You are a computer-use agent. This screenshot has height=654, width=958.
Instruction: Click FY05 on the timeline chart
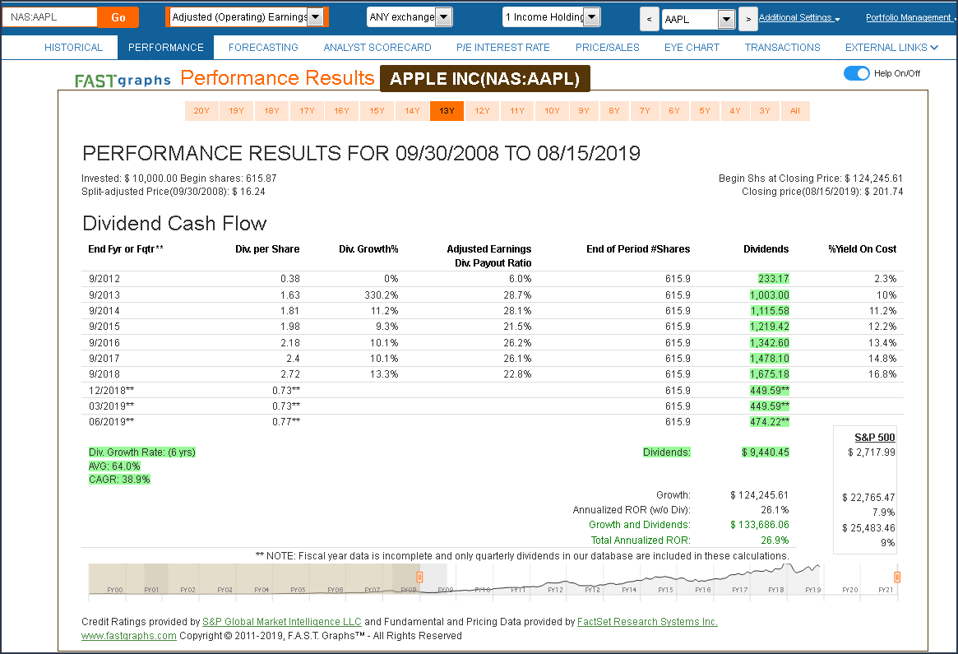click(x=299, y=590)
